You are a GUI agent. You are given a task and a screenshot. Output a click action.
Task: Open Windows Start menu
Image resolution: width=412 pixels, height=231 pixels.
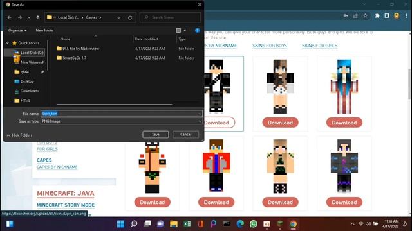120,224
